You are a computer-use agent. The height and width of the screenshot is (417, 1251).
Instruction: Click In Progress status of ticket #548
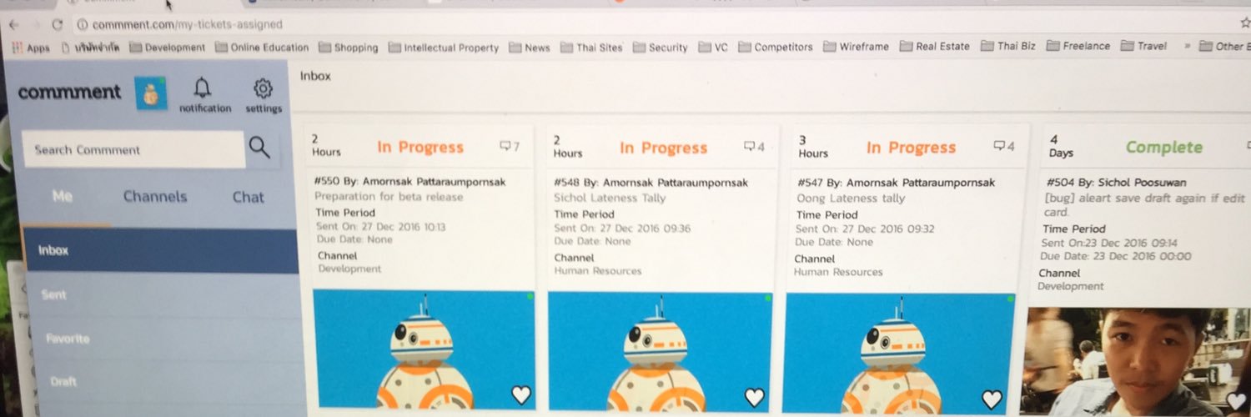click(663, 148)
